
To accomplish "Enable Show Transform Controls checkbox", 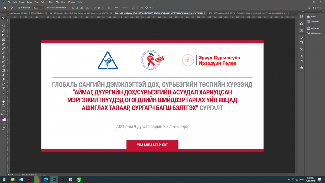I will [x=46, y=8].
